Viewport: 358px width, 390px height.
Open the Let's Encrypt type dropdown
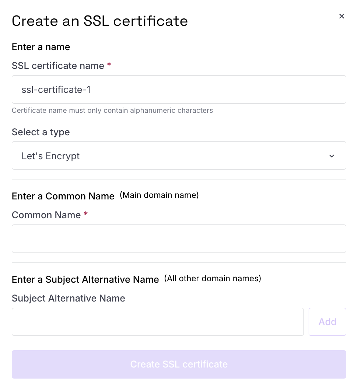point(179,156)
